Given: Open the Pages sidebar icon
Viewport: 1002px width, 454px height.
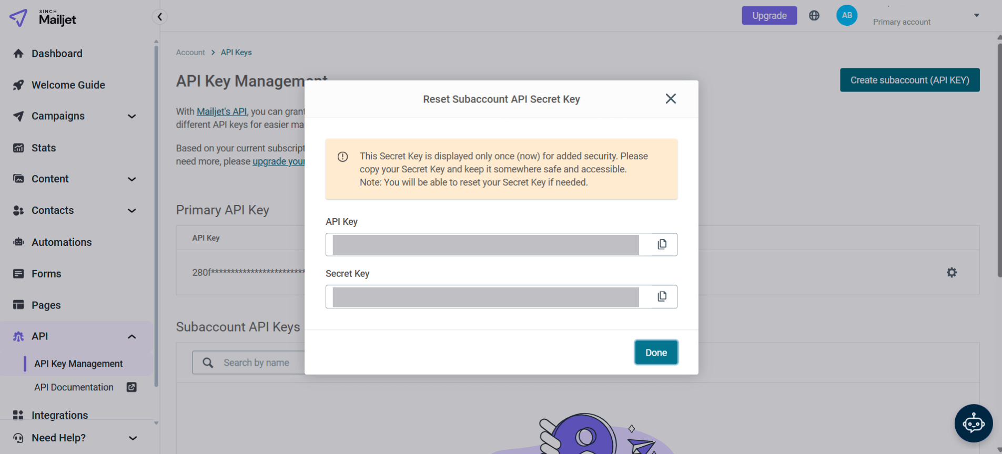Looking at the screenshot, I should point(19,305).
